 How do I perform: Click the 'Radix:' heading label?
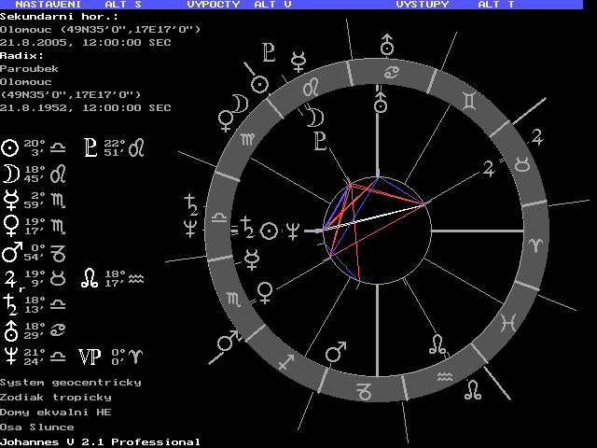pos(22,55)
